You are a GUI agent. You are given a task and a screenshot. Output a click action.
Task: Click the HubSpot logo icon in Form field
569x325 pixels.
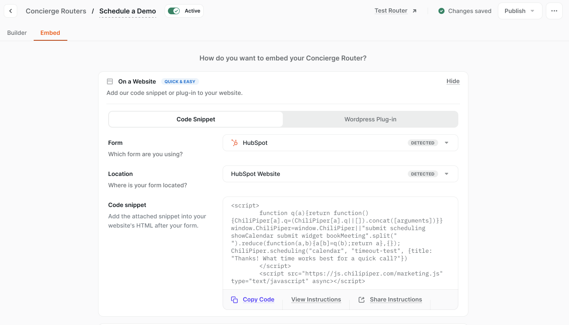pos(234,143)
